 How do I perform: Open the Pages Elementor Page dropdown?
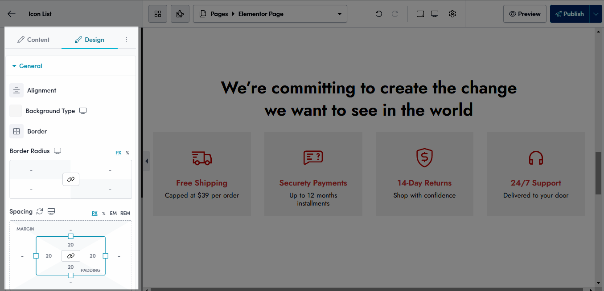pyautogui.click(x=270, y=14)
